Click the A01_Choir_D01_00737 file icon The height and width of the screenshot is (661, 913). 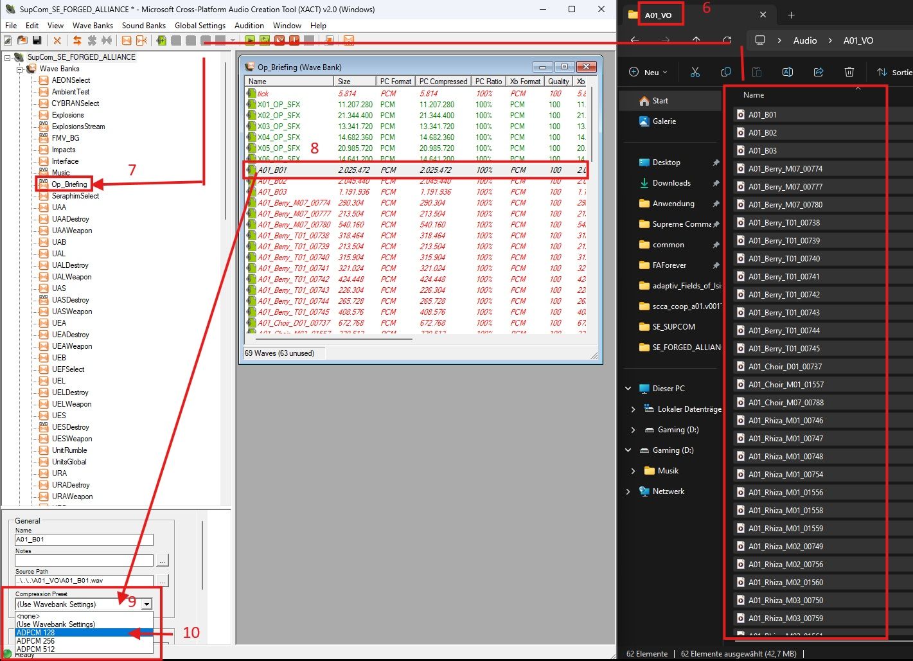pos(740,366)
